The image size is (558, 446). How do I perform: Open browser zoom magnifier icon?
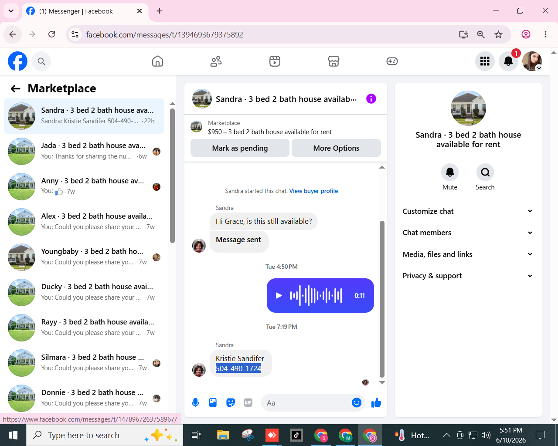point(481,34)
